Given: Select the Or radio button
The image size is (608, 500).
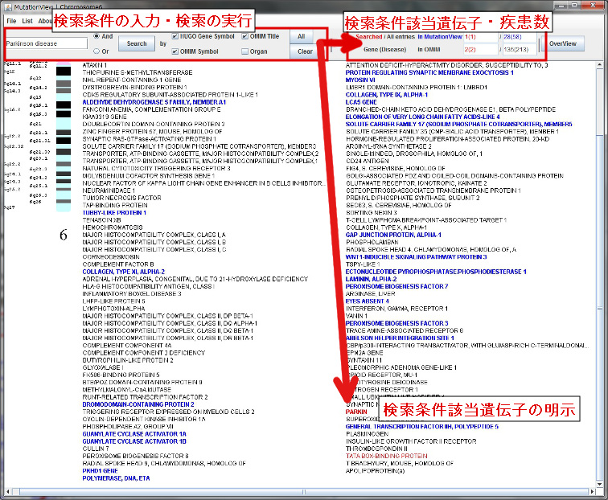Looking at the screenshot, I should click(97, 51).
